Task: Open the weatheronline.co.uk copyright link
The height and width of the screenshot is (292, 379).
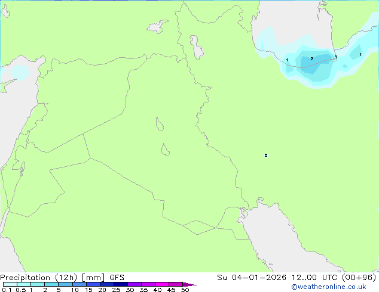Action: coord(329,287)
